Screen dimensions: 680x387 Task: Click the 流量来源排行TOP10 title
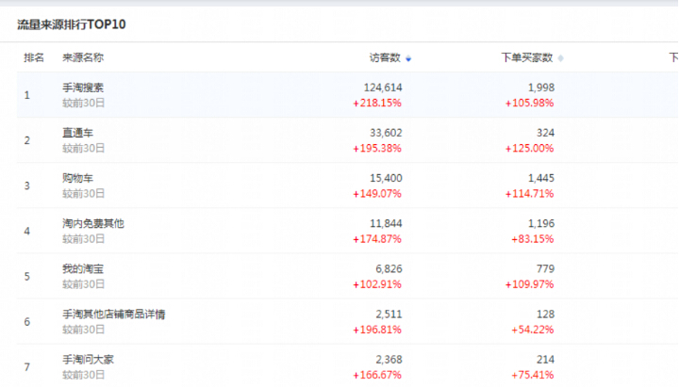72,24
